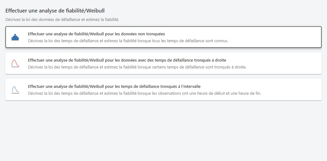This screenshot has width=327, height=161.
Task: Click the blue interval curve icon
Action: (x=15, y=90)
